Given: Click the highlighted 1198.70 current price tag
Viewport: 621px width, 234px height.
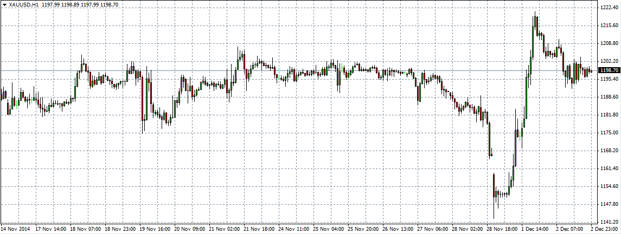Looking at the screenshot, I should (x=609, y=70).
